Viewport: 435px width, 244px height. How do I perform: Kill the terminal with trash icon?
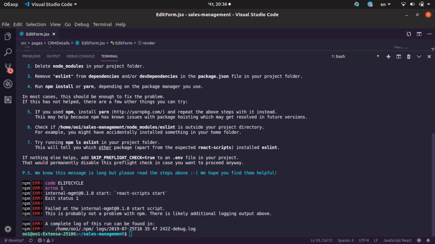point(409,56)
